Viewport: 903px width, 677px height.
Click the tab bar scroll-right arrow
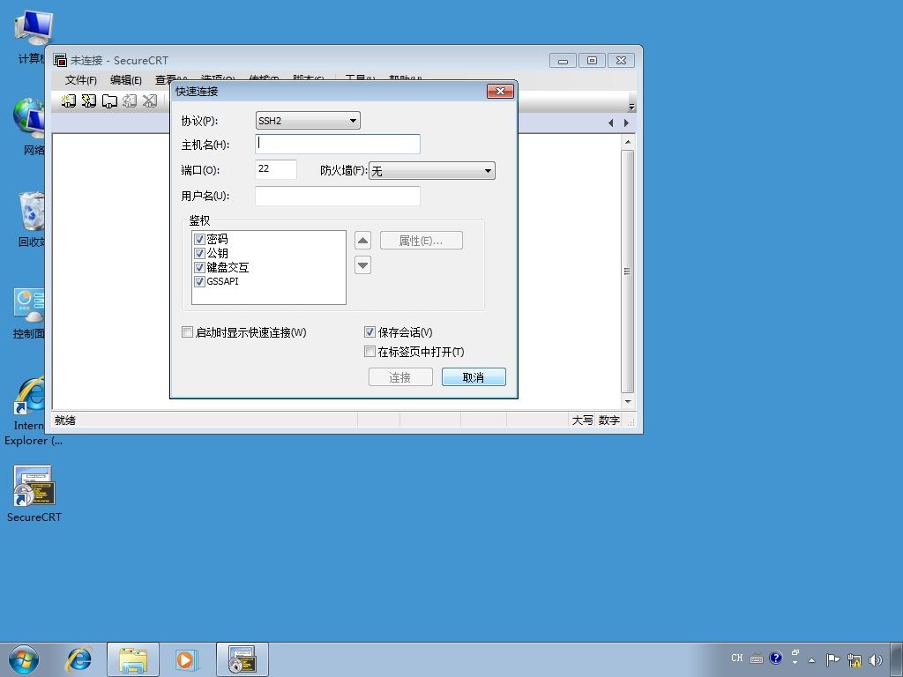627,123
